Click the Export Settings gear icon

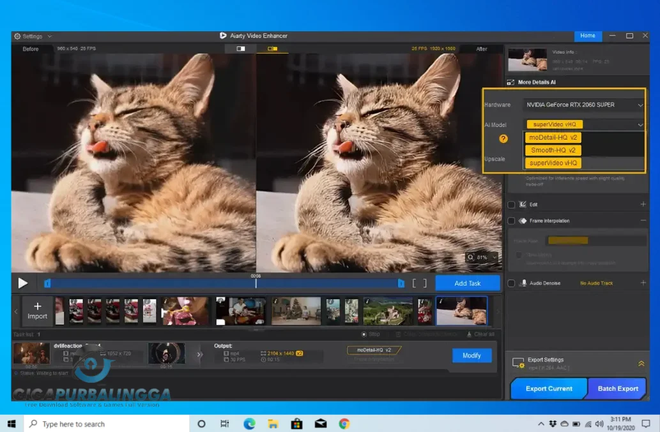point(518,363)
